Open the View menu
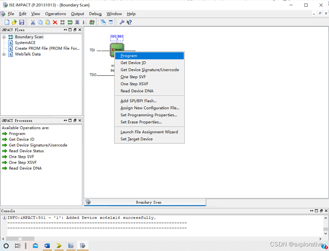Viewport: 329px width, 251px height. click(x=36, y=14)
